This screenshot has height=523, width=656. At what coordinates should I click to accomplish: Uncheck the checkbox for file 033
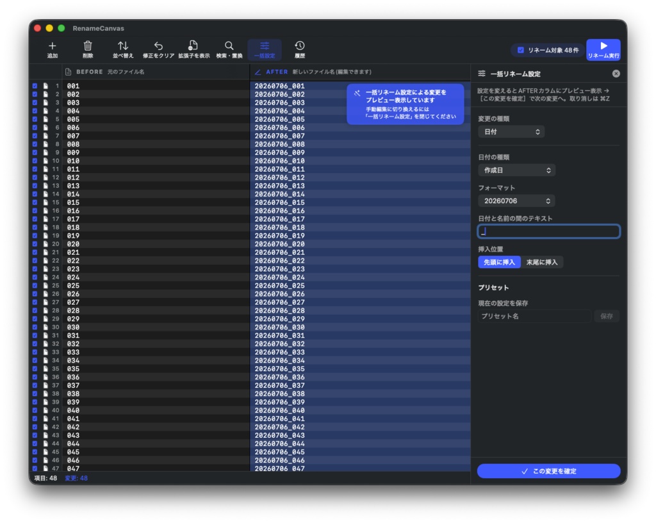pos(35,352)
